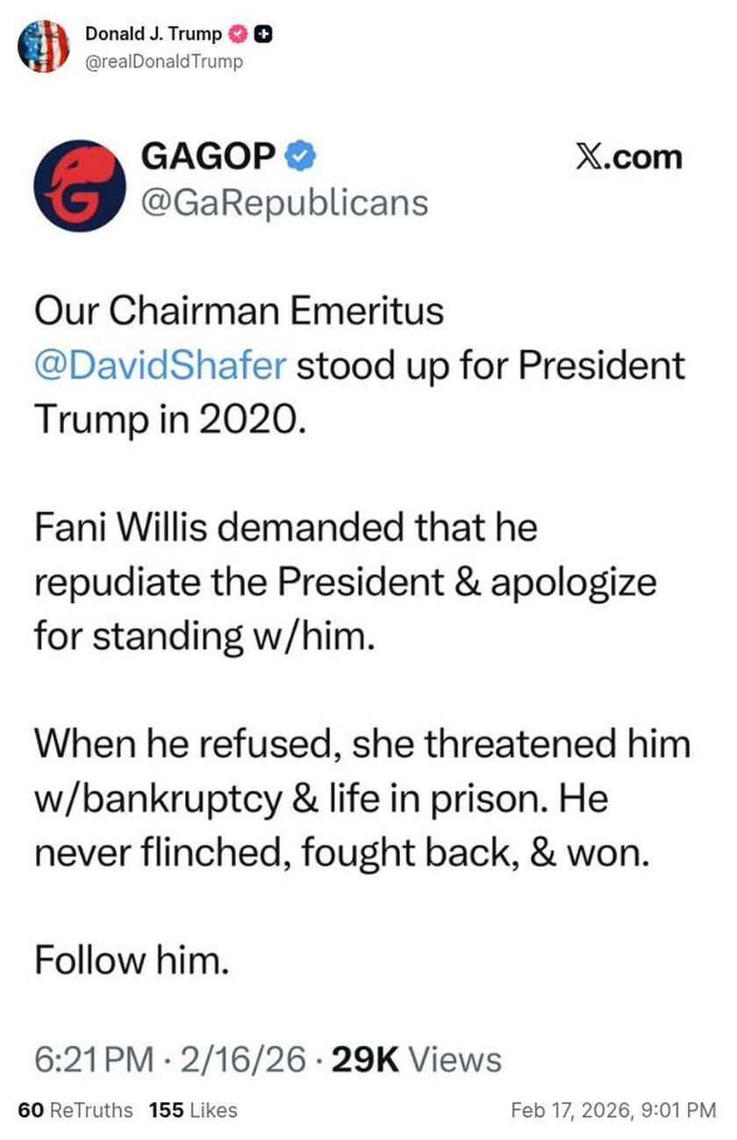The image size is (737, 1140).
Task: Click the Donald J. Trump display name
Action: tap(151, 34)
